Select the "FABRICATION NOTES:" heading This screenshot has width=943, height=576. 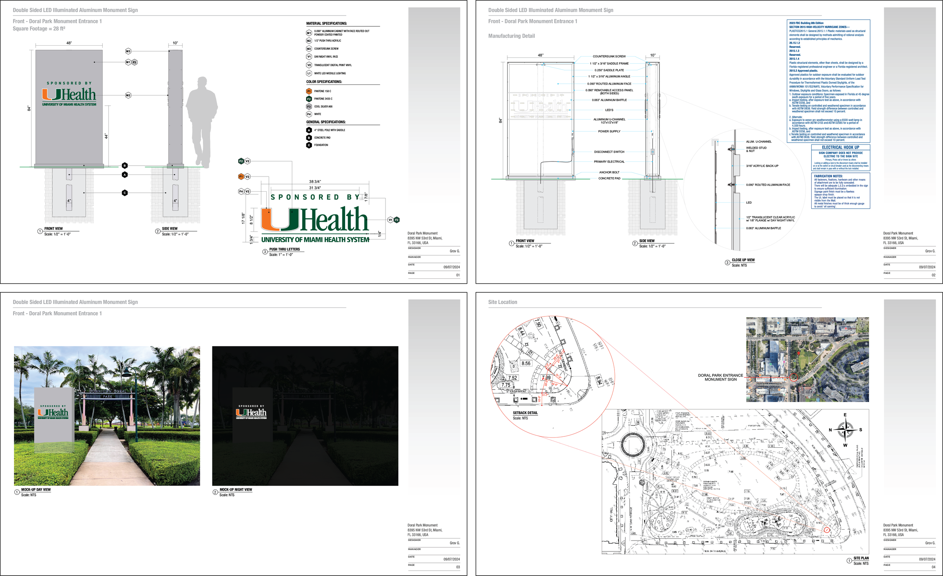[x=828, y=176]
